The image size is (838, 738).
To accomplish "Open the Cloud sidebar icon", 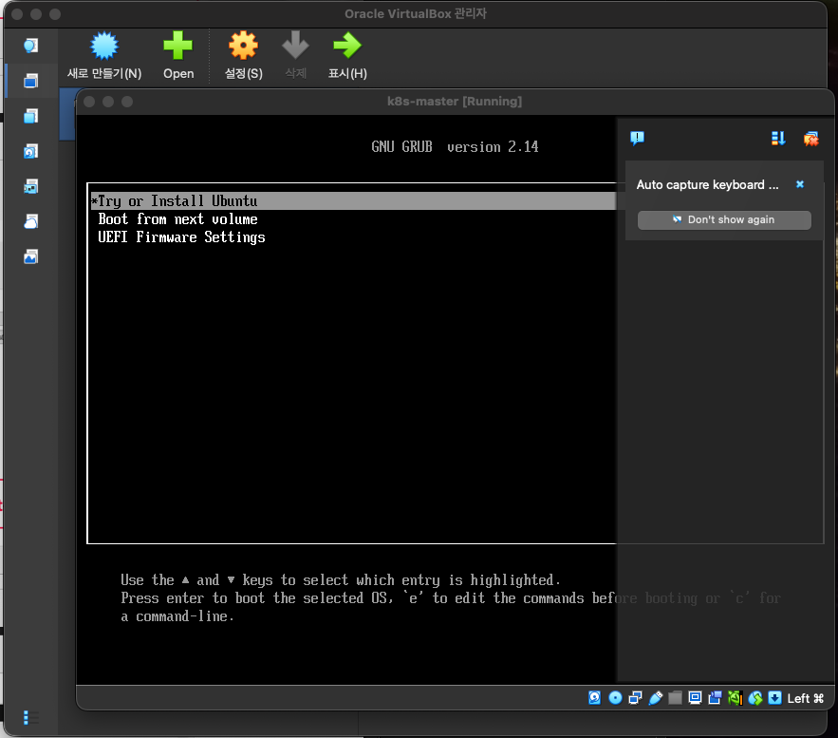I will point(31,221).
